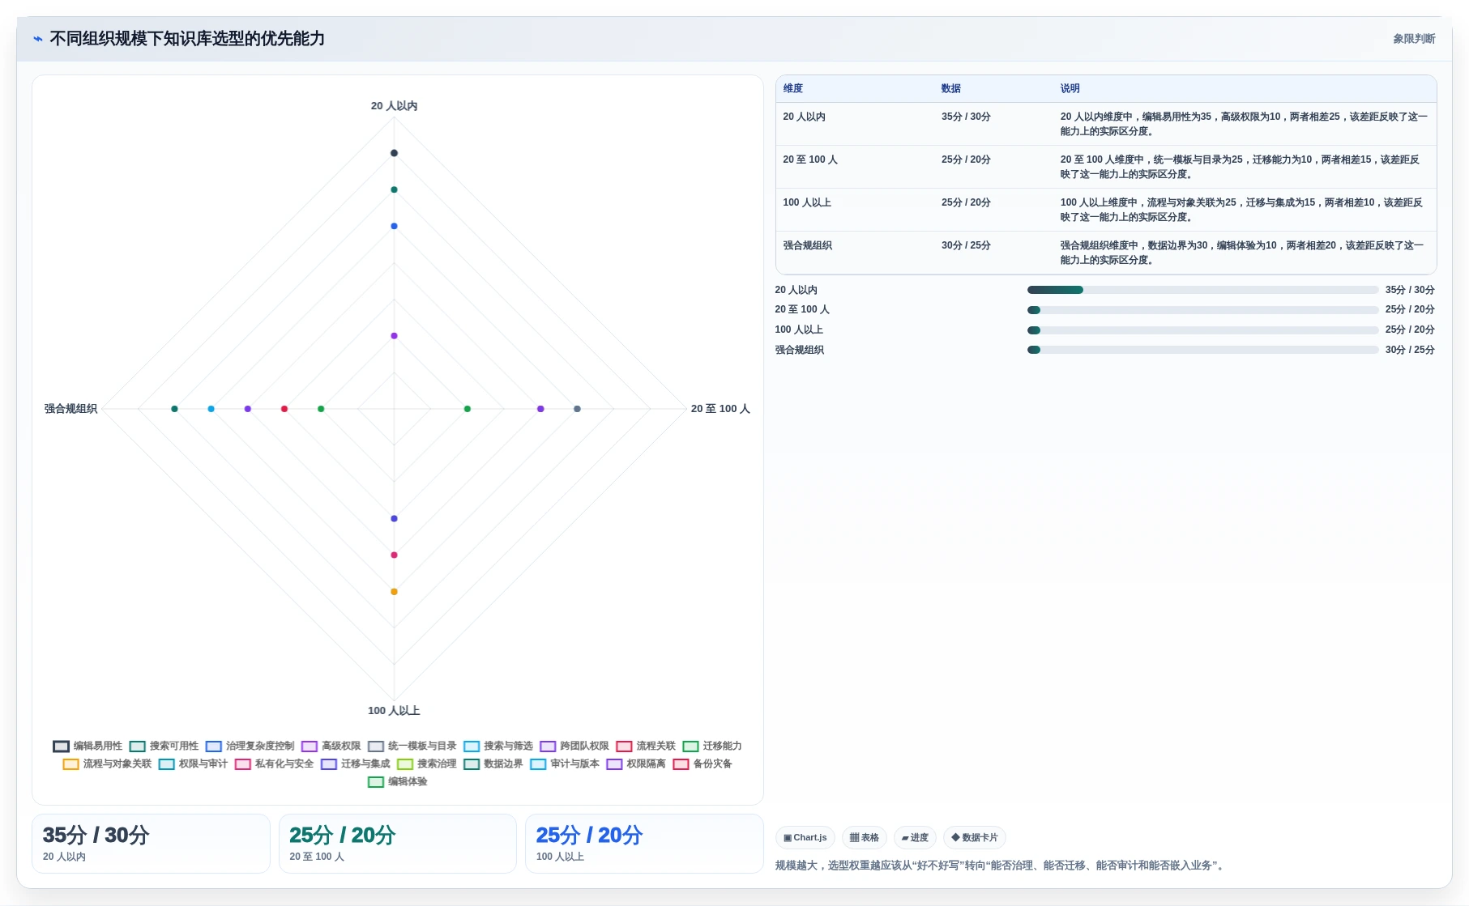Open the 35分 / 30分 data card
This screenshot has width=1469, height=906.
coord(151,844)
